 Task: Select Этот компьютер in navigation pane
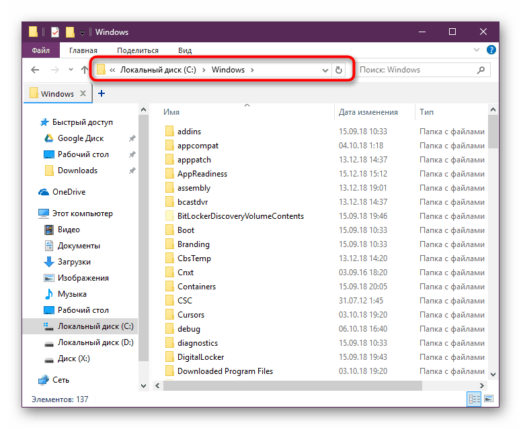[75, 213]
